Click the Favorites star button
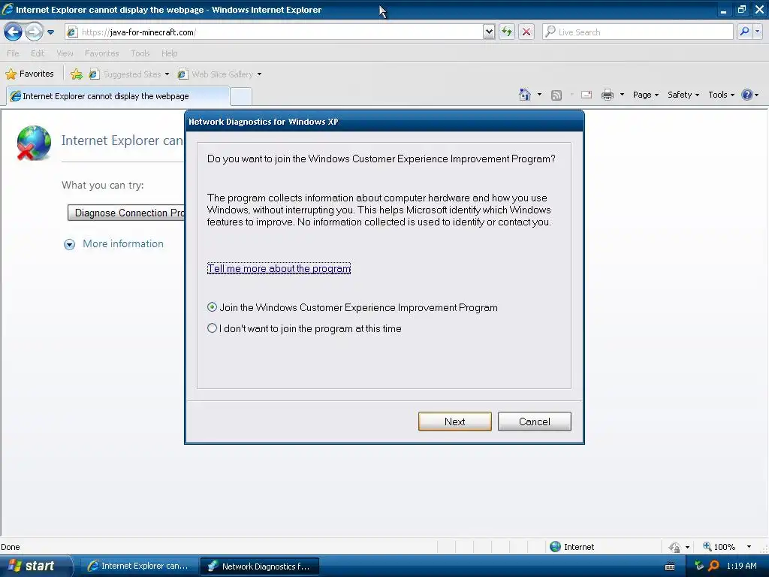769x577 pixels. pyautogui.click(x=29, y=74)
